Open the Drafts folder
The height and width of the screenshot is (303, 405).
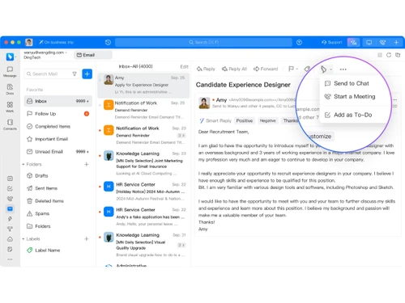[58, 175]
